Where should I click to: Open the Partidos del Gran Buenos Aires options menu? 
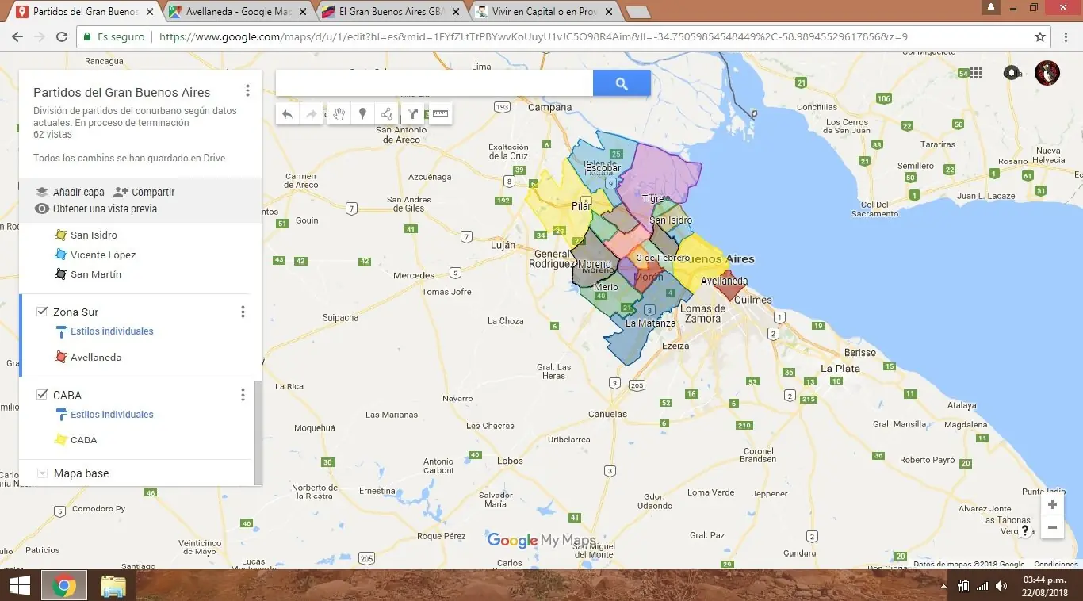[247, 90]
